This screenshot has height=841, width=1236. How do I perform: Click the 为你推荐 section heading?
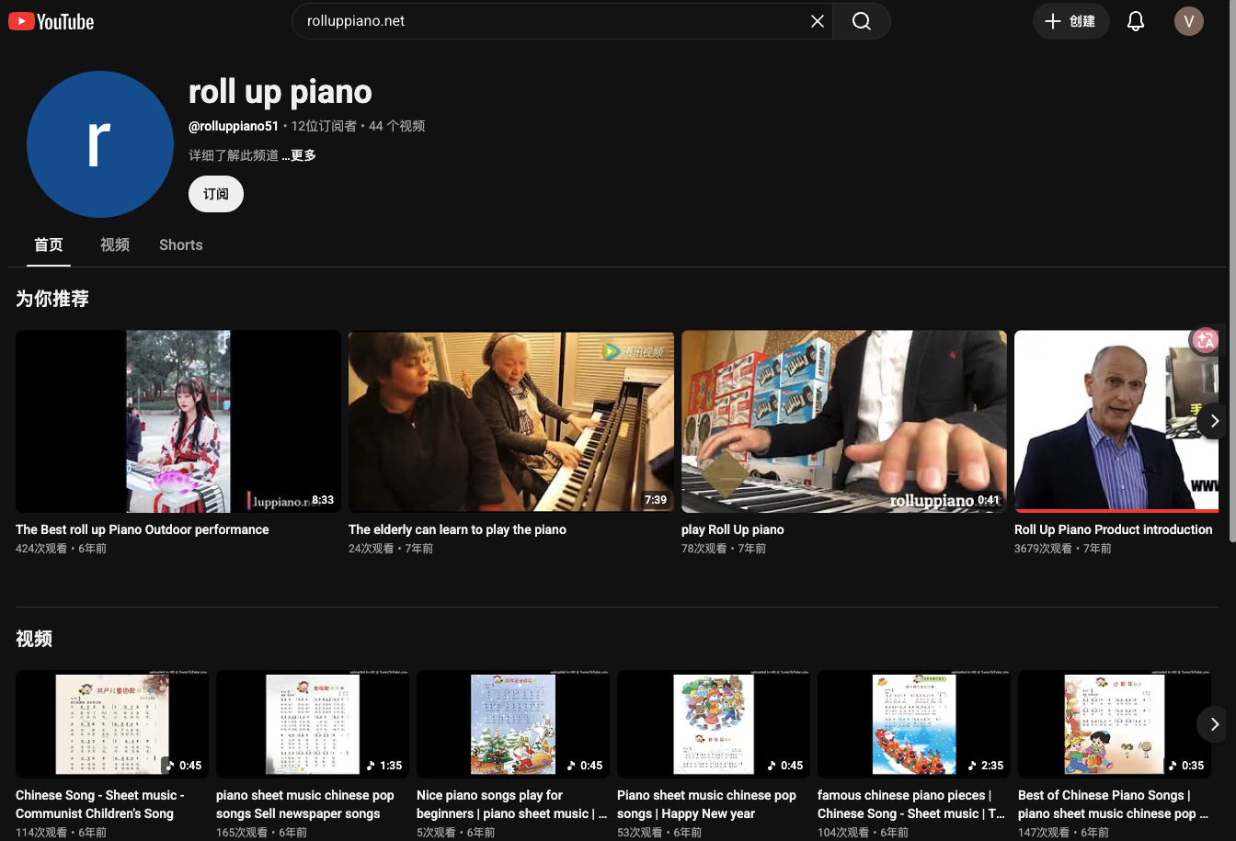click(x=52, y=299)
